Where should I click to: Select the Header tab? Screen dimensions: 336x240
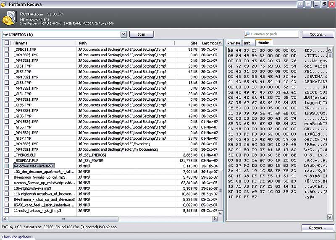[263, 43]
